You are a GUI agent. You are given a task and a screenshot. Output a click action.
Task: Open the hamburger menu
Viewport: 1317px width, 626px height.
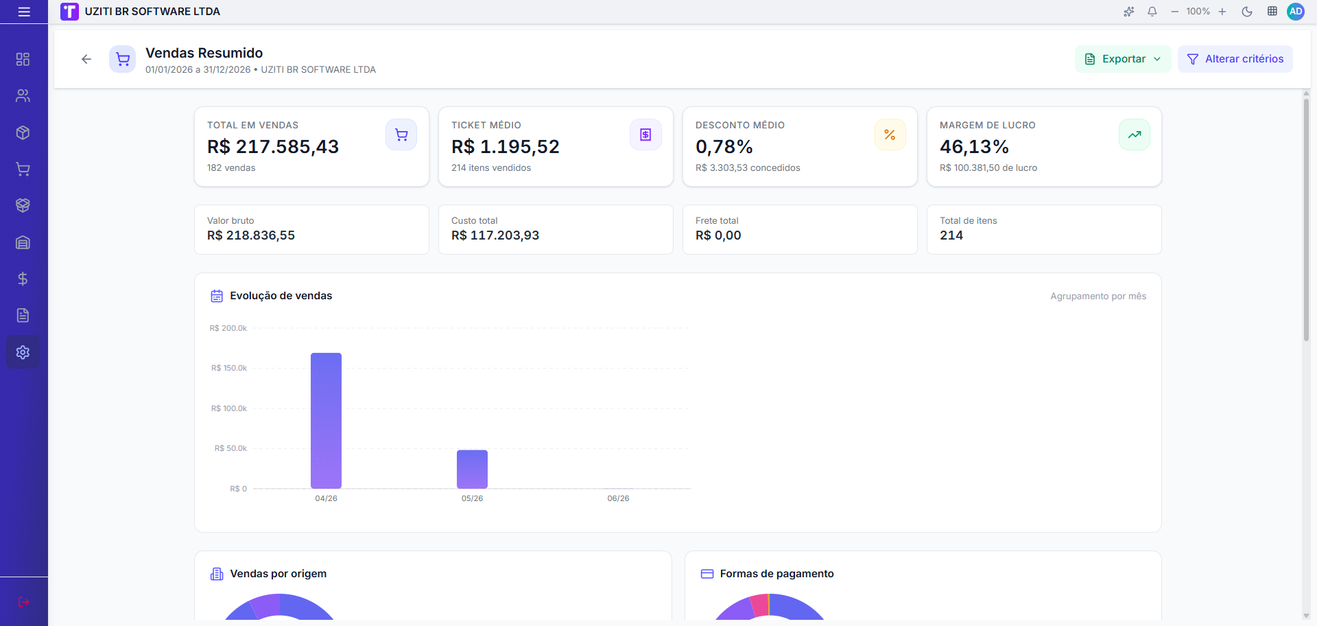tap(24, 12)
